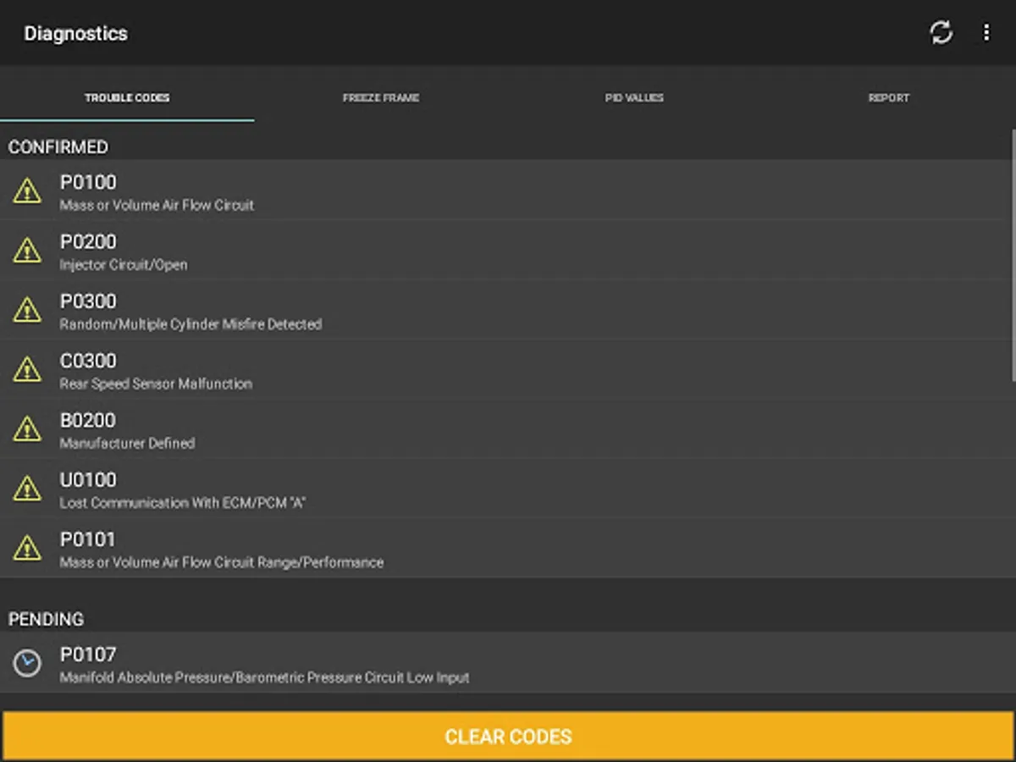1016x762 pixels.
Task: Switch to the Freeze Frame tab
Action: tap(381, 98)
